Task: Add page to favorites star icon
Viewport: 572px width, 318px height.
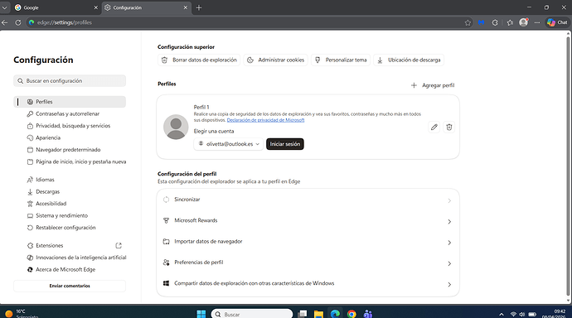Action: pyautogui.click(x=468, y=22)
